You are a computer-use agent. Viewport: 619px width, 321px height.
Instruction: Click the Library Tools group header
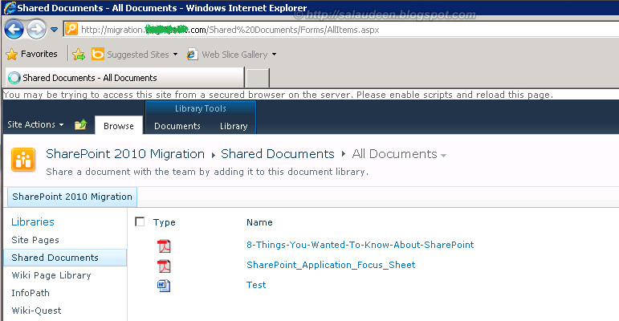[201, 108]
